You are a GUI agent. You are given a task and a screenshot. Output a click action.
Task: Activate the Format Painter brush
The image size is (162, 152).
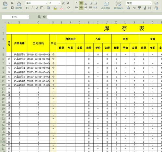(19, 4)
